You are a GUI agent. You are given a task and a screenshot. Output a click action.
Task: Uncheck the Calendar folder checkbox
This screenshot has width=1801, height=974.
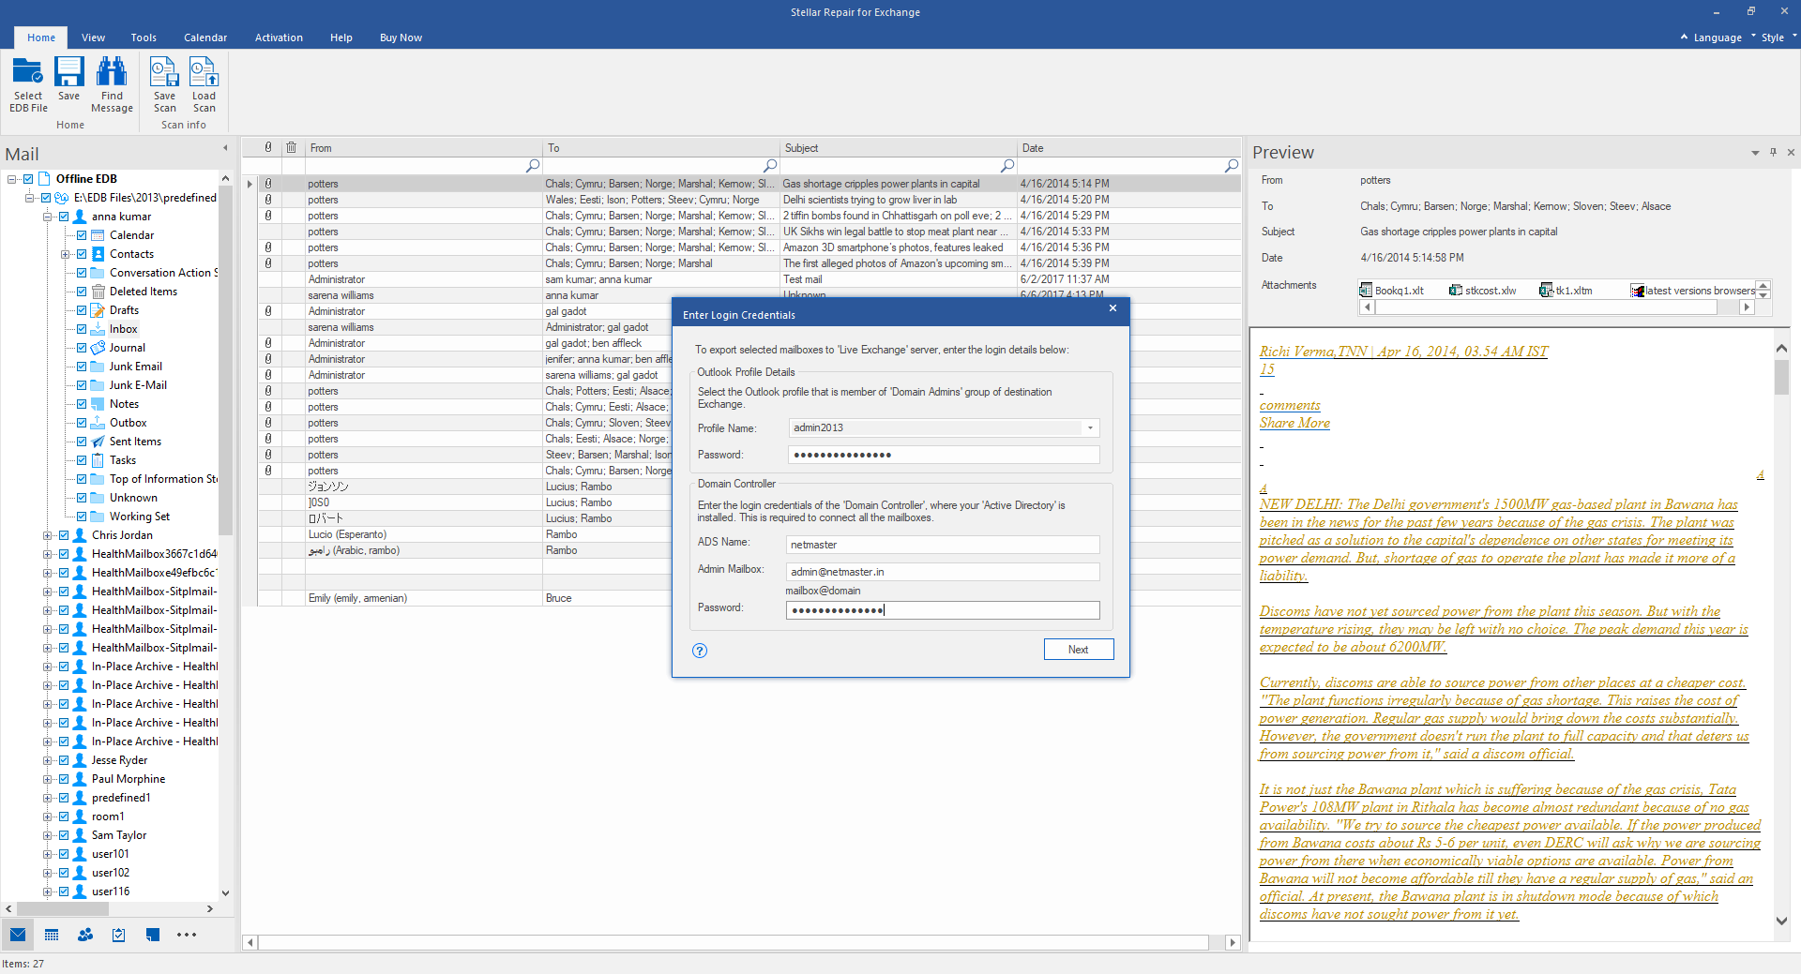point(82,235)
